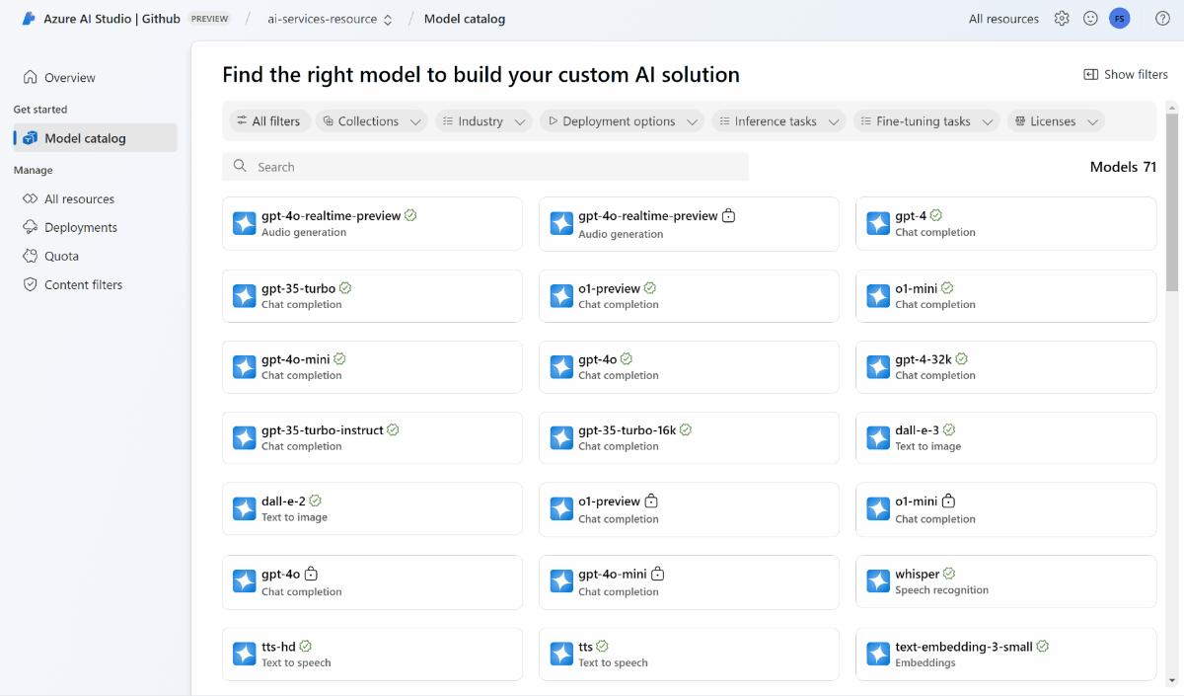Click the whisper model icon
1184x696 pixels.
878,581
